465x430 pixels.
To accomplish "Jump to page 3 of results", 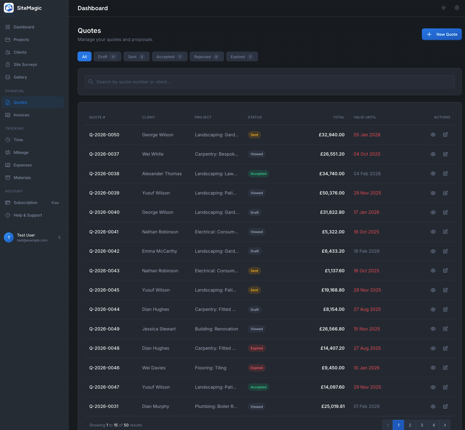I will pos(422,425).
